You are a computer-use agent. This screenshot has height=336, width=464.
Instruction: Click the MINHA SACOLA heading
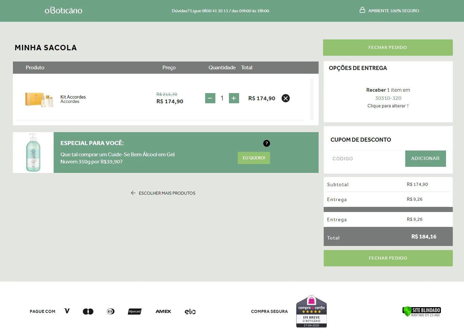46,48
